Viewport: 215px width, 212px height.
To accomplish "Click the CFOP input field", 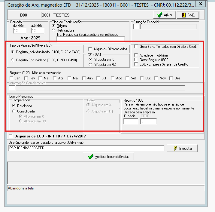I will tap(149, 121).
